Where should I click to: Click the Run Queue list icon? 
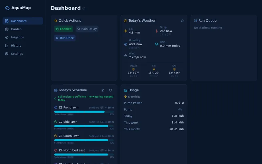pos(196,21)
